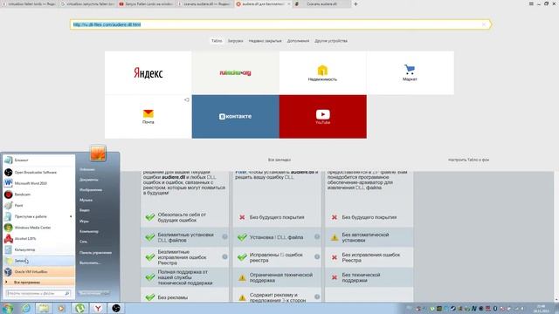
Task: Open the browser menu hamburger icon
Action: tap(531, 3)
